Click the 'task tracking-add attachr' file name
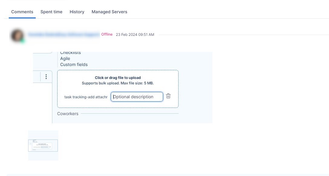The height and width of the screenshot is (176, 329). (86, 97)
